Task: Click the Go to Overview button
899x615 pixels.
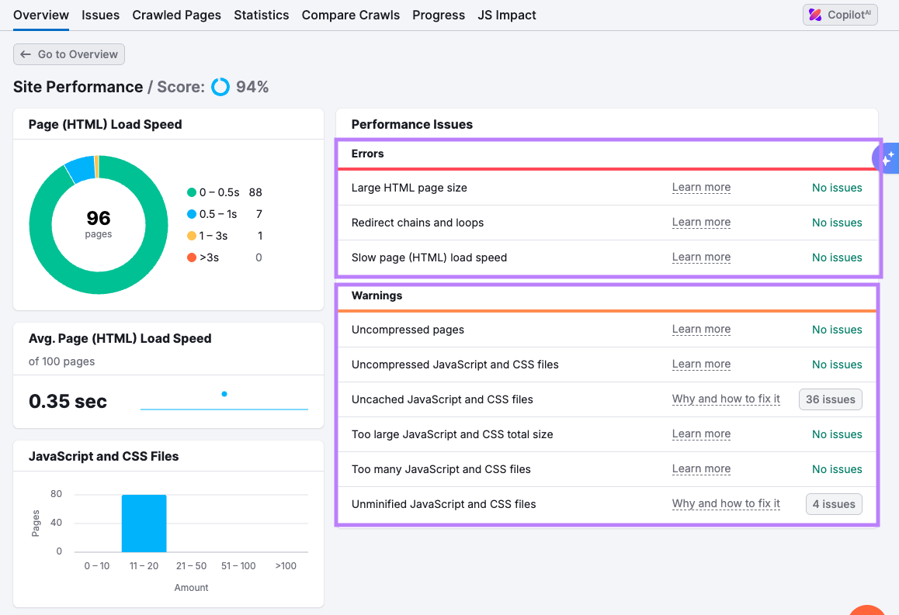Action: (x=68, y=54)
